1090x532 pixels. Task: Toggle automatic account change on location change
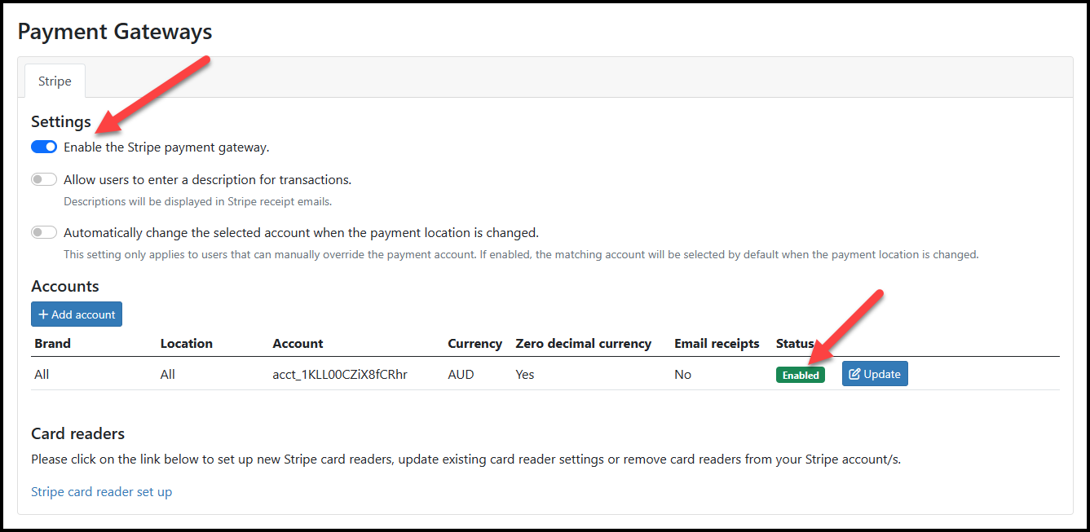(x=44, y=232)
